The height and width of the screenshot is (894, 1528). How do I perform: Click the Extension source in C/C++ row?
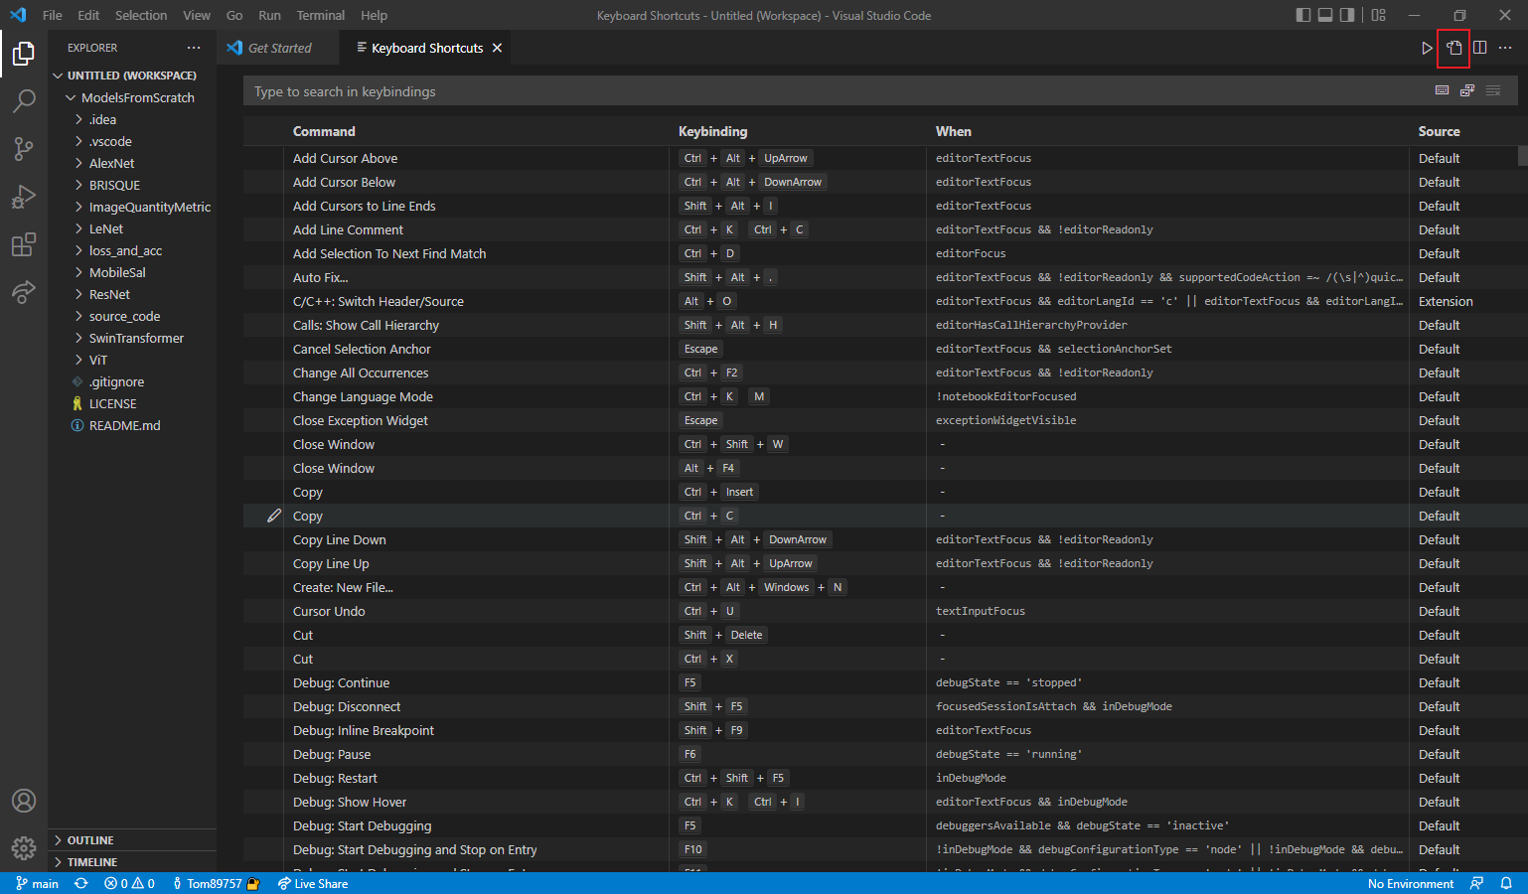pyautogui.click(x=1446, y=301)
